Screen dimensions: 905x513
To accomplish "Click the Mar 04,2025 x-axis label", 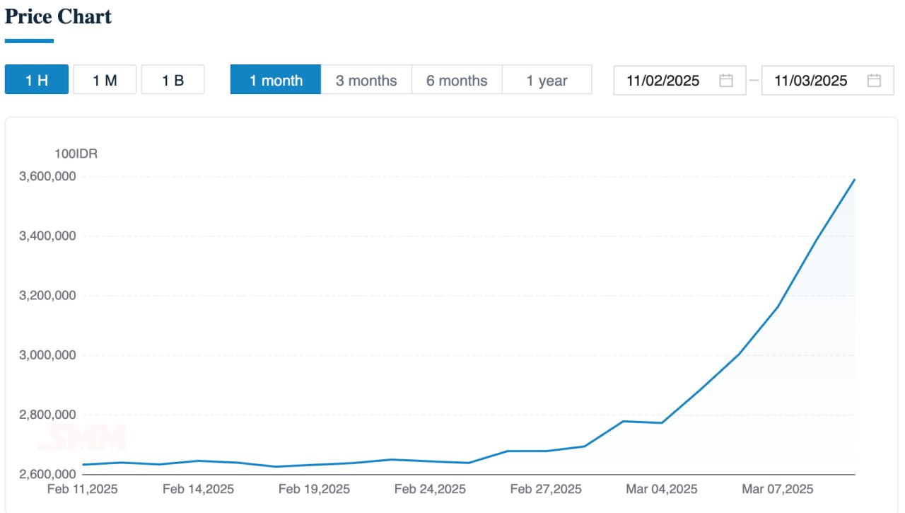I will [661, 489].
